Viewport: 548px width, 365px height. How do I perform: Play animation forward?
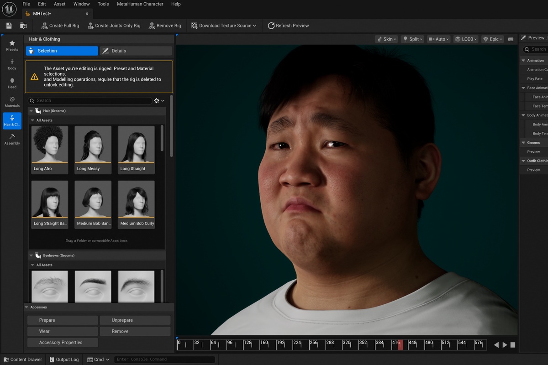click(x=505, y=345)
